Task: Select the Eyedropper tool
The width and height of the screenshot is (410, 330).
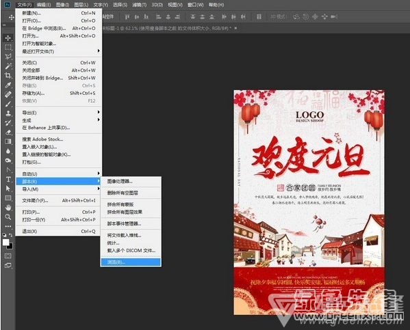Action: 8,85
